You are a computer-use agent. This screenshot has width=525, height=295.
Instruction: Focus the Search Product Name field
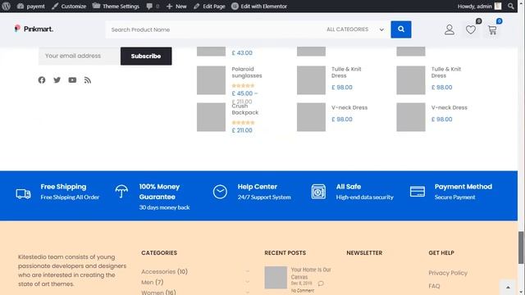click(x=214, y=29)
